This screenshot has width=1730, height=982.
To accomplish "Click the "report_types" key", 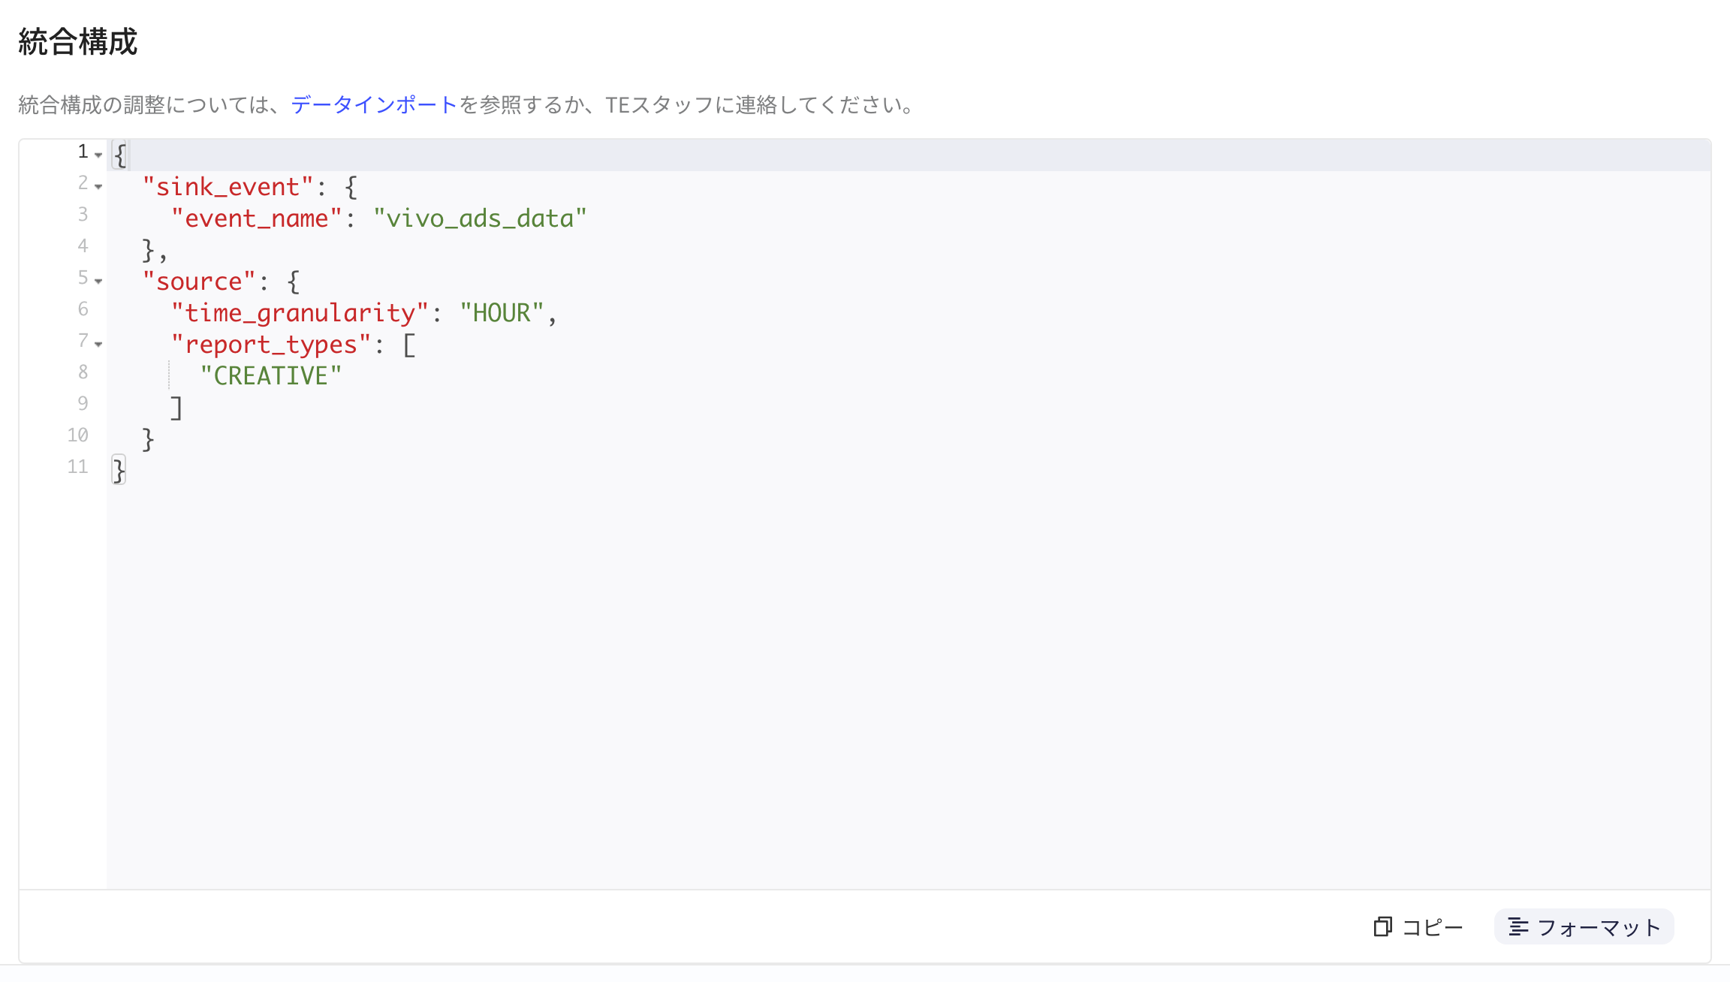I will [271, 345].
